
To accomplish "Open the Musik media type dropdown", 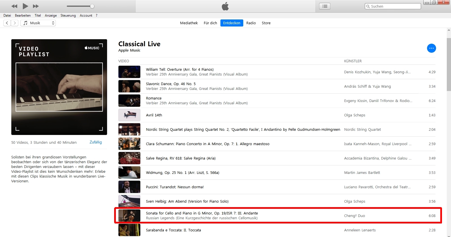I will (38, 23).
